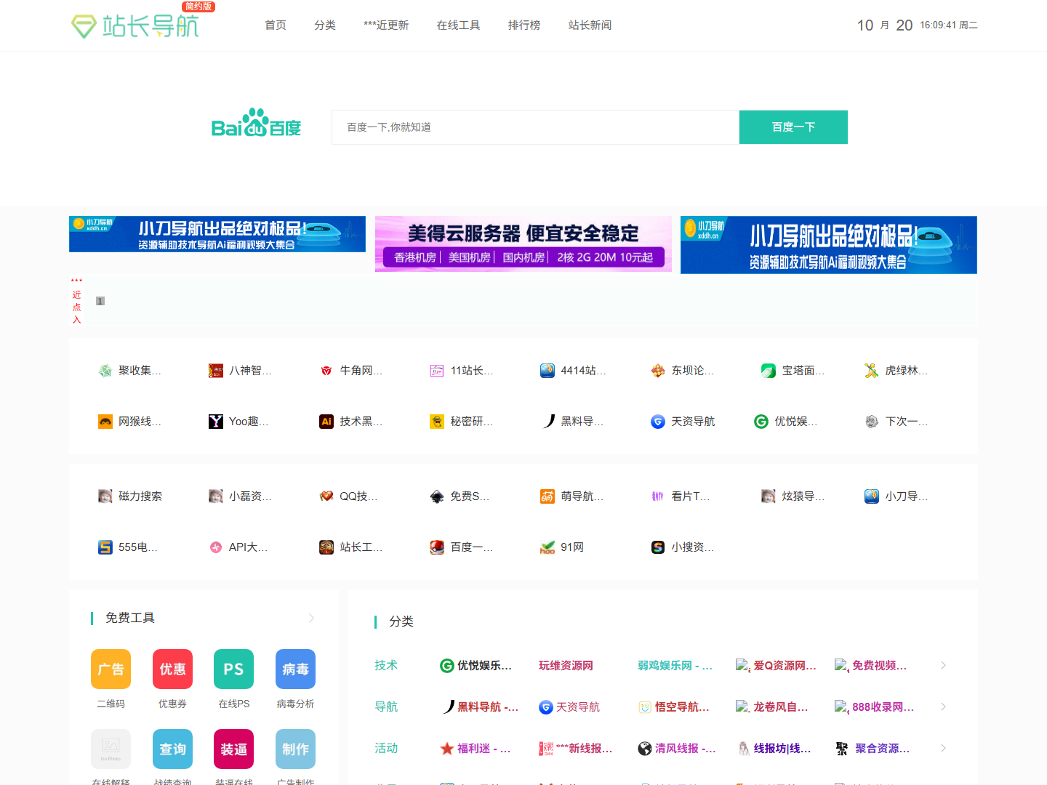This screenshot has width=1047, height=785.
Task: Select the 技术 category label
Action: click(386, 665)
